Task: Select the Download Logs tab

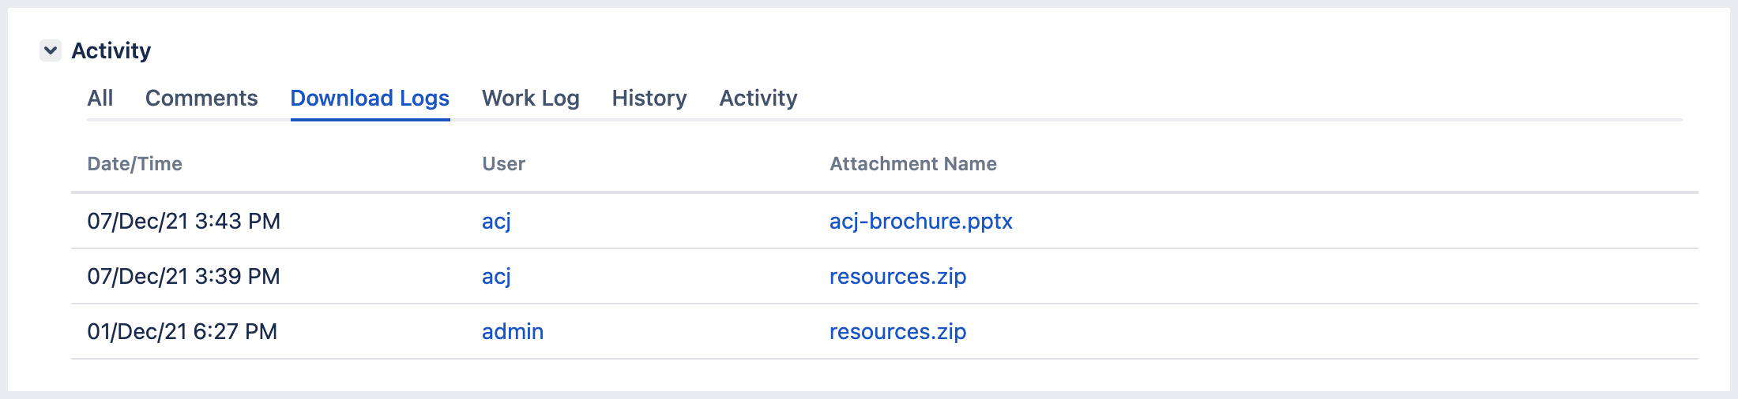Action: pyautogui.click(x=370, y=98)
